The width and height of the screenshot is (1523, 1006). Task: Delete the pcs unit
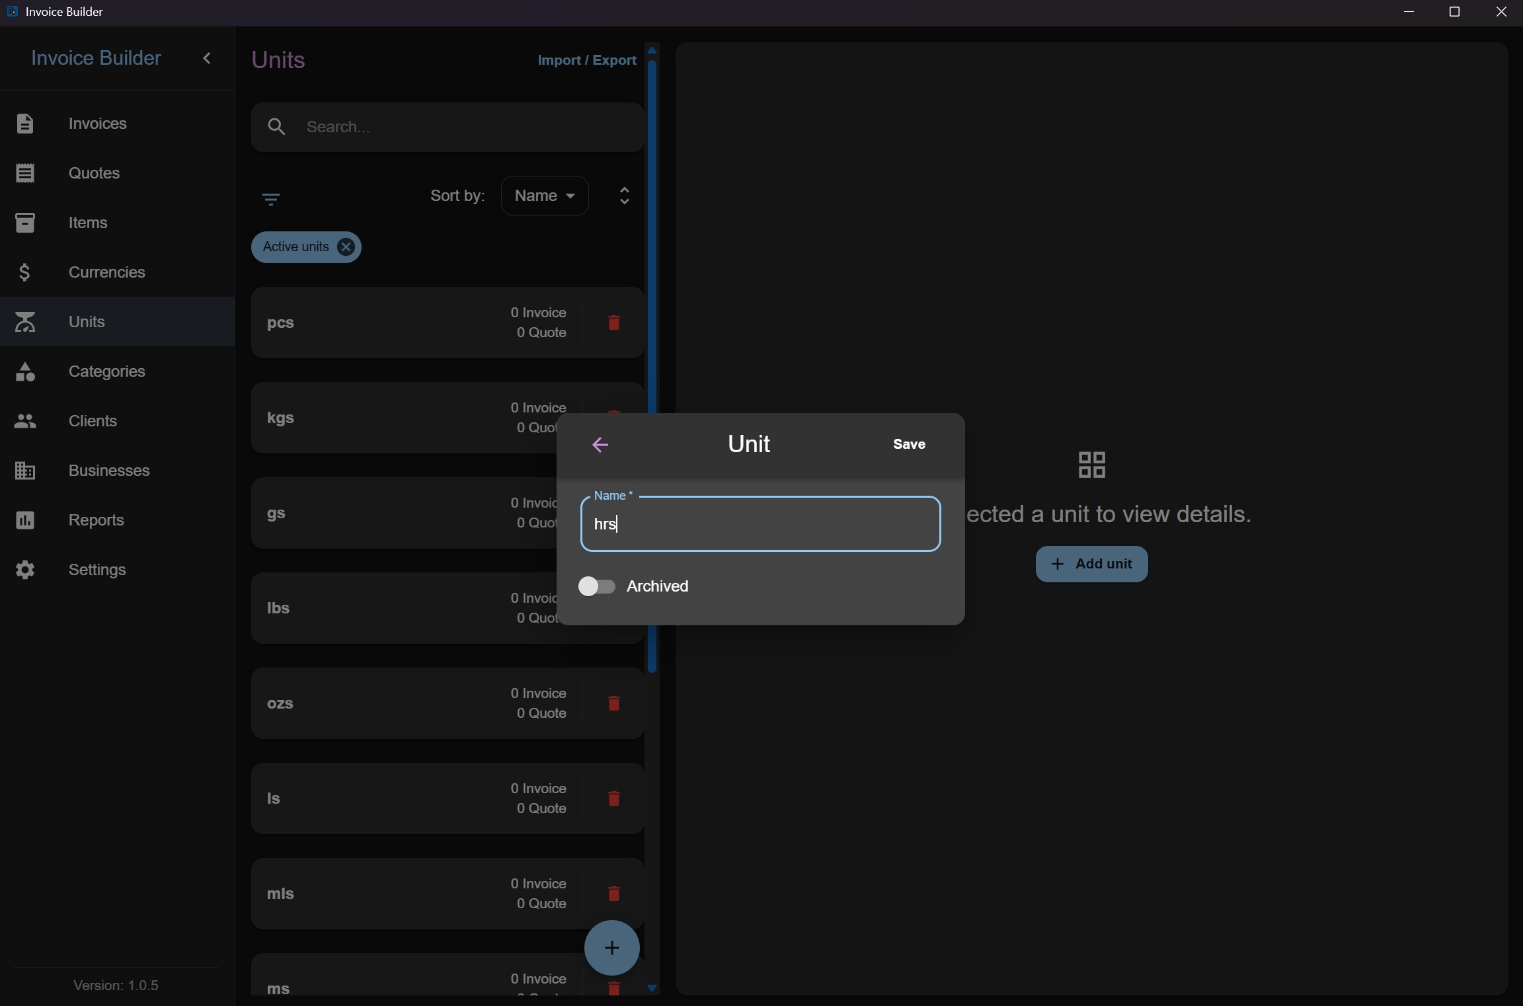point(614,323)
